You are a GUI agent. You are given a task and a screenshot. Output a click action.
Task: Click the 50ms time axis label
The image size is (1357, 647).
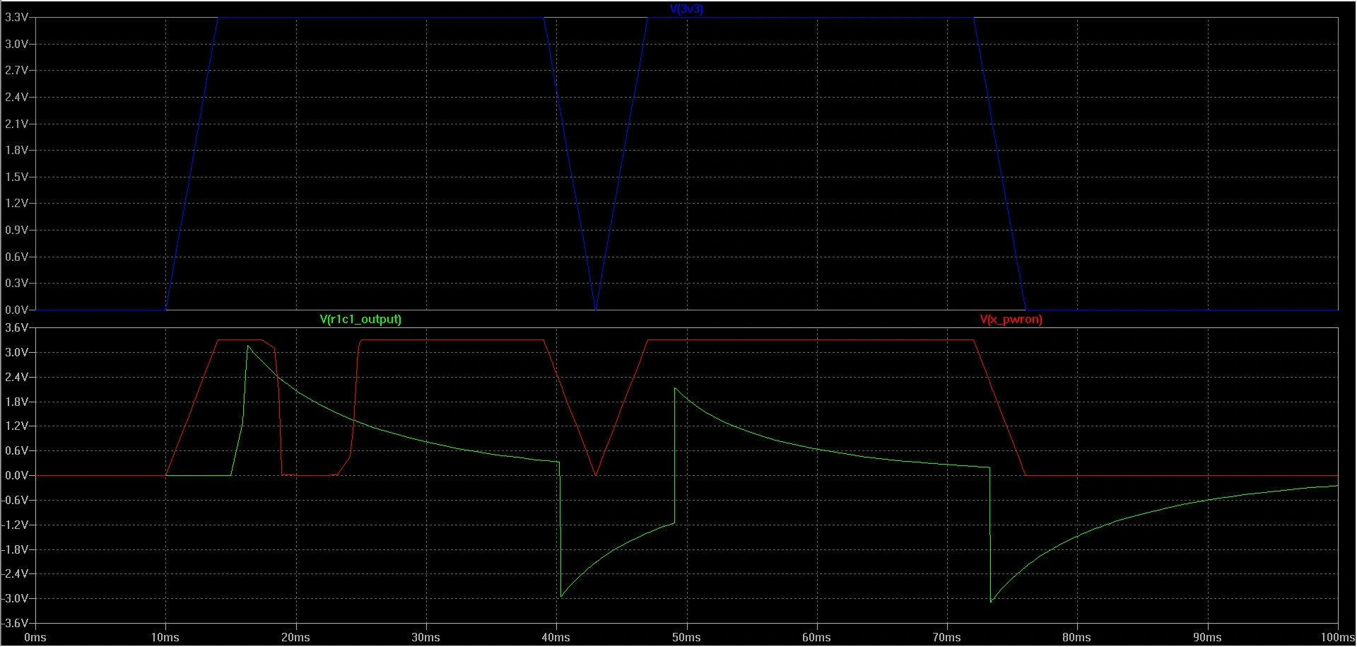coord(686,637)
